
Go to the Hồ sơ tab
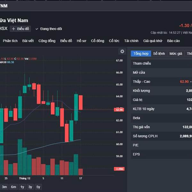(82, 41)
